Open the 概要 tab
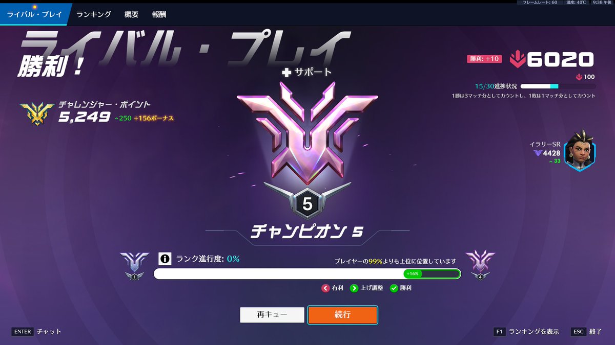This screenshot has height=345, width=615. point(131,14)
